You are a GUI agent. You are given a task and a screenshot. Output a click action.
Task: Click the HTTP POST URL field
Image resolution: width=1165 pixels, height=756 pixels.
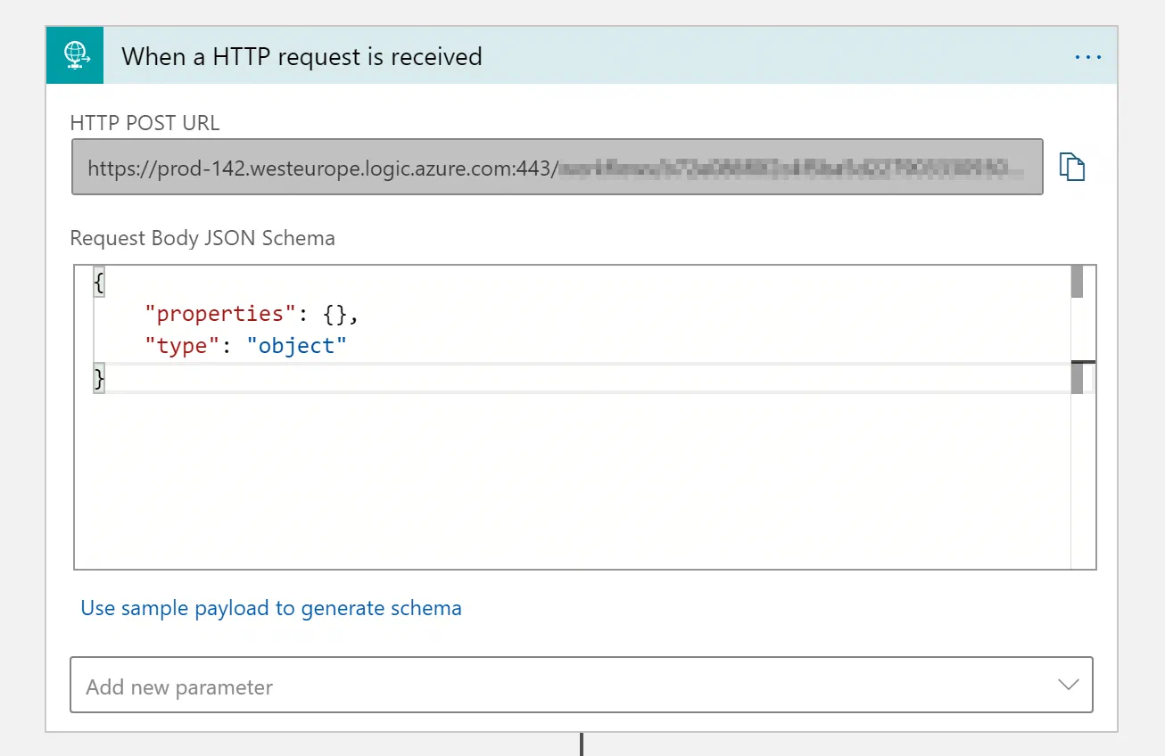point(557,167)
